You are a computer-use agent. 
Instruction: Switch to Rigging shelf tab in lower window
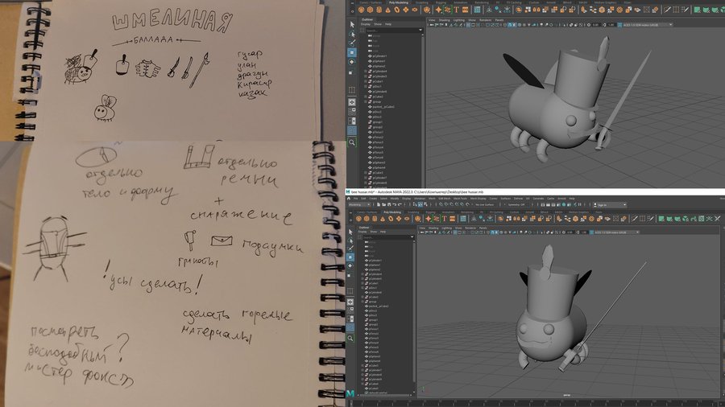tap(430, 212)
